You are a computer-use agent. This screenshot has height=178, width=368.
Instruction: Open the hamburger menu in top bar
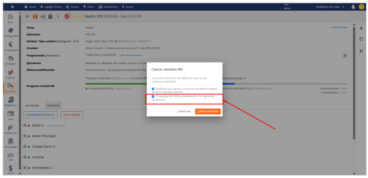click(13, 7)
